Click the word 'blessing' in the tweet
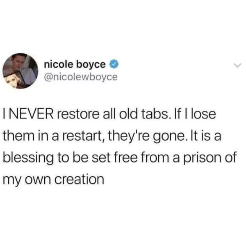Image resolution: width=246 pixels, height=246 pixels. (x=28, y=158)
